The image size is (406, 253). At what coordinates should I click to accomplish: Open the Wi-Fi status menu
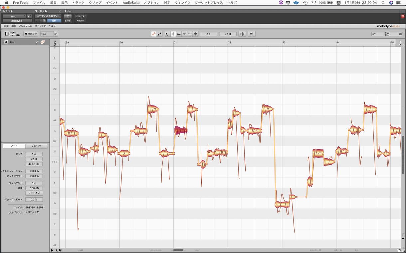[313, 3]
